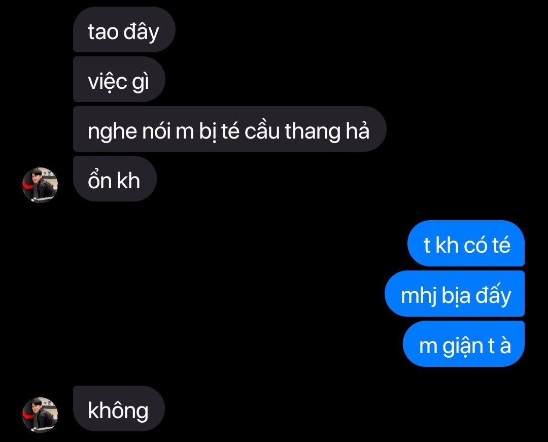This screenshot has width=548, height=442.
Task: Tap the sent message 't kh có té'
Action: click(x=466, y=243)
